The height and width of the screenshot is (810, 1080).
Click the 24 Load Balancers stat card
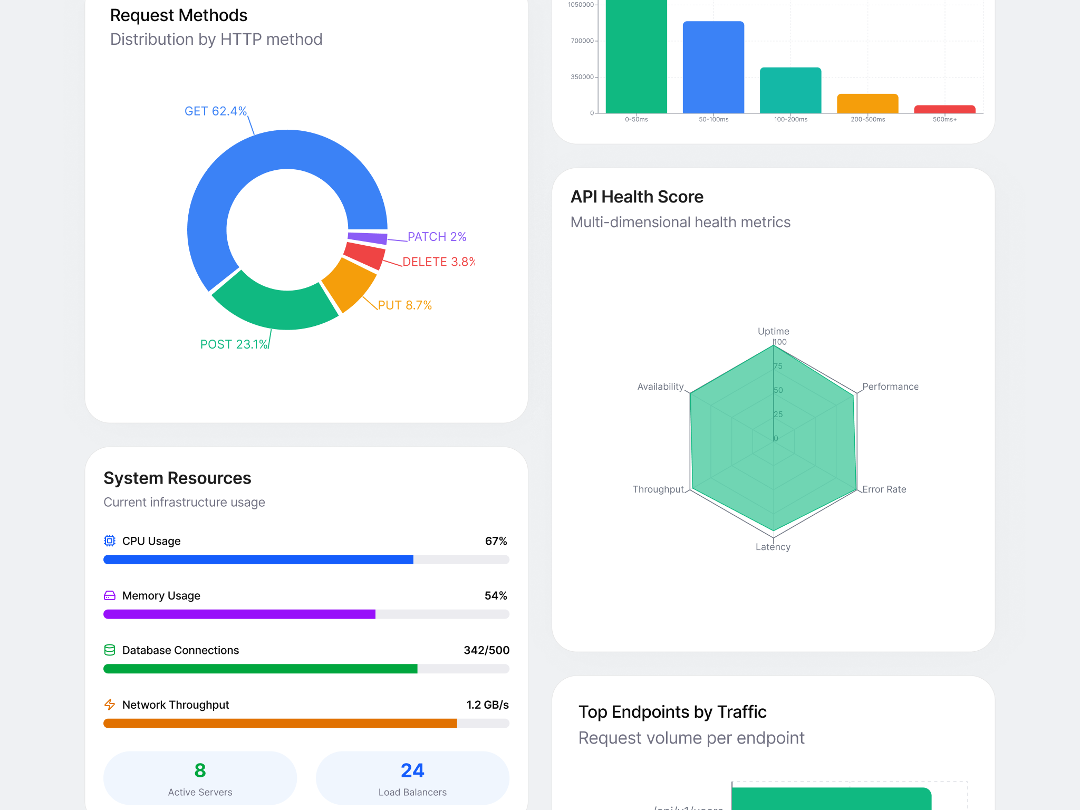(x=412, y=779)
